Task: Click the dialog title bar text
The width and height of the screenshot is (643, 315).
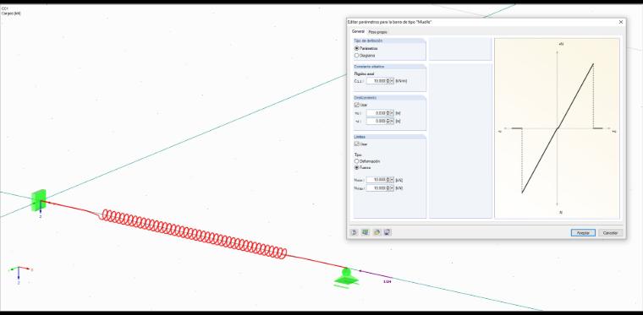Action: pyautogui.click(x=389, y=22)
